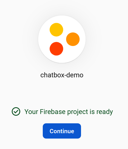Image resolution: width=128 pixels, height=149 pixels.
Task: Click the red dot in the Firebase logo
Action: point(56,49)
